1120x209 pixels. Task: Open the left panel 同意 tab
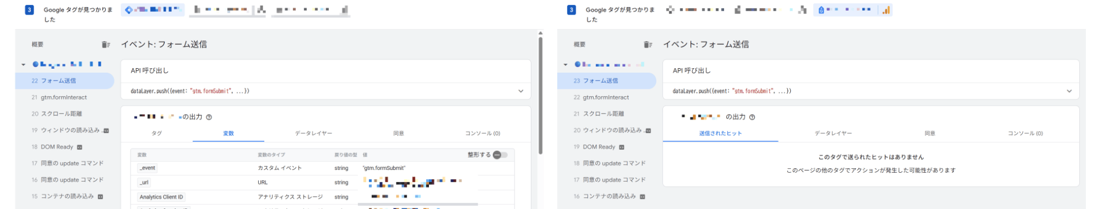coord(399,134)
